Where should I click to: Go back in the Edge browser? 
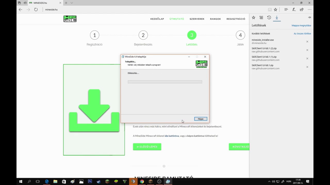tap(21, 10)
